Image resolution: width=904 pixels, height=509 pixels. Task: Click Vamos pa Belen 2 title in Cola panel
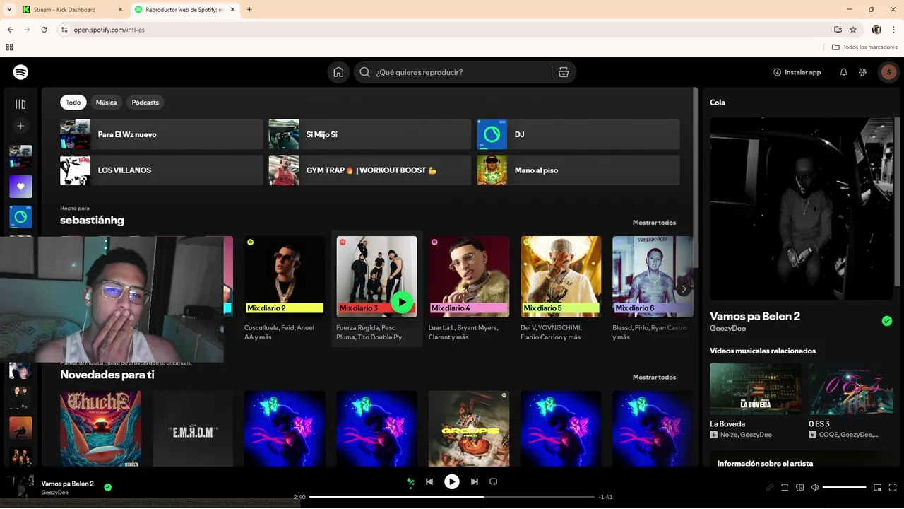(x=755, y=316)
